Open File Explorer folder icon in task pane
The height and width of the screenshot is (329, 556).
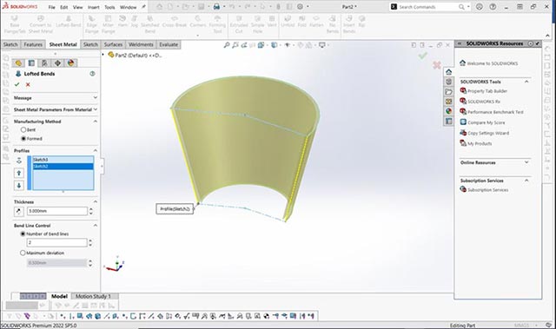[x=448, y=92]
